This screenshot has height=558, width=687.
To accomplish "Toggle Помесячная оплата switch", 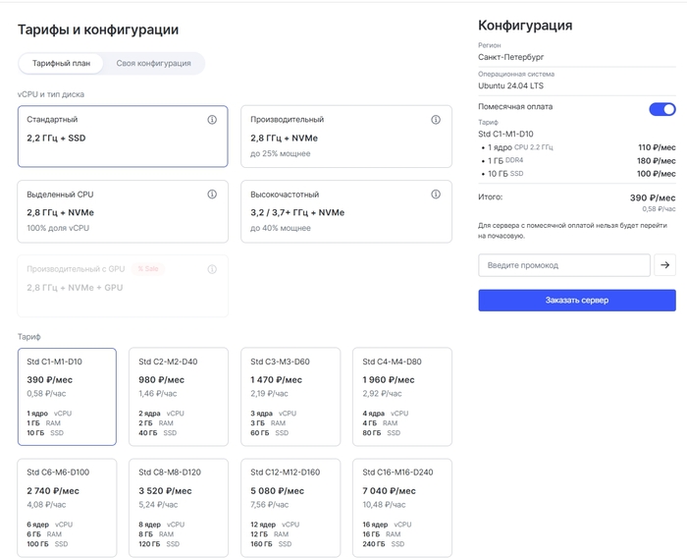I will (662, 109).
